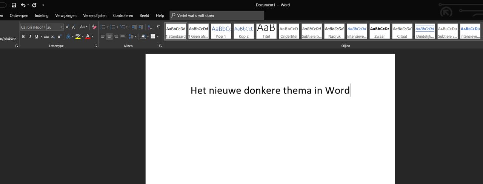Justify the paragraph text
The image size is (483, 184).
tap(123, 37)
